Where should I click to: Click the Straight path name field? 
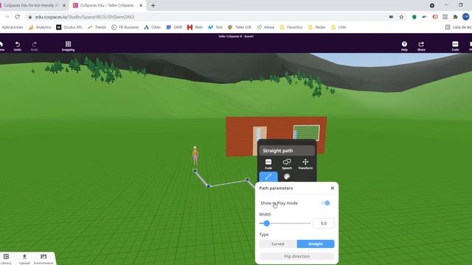[x=287, y=150]
